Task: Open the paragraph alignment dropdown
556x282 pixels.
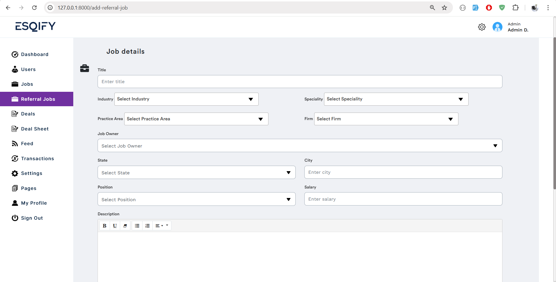Action: tap(162, 226)
